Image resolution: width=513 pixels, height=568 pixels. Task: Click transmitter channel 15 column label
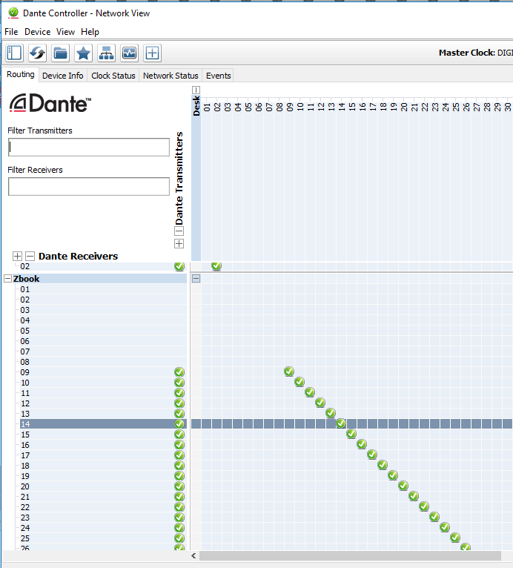pos(352,107)
